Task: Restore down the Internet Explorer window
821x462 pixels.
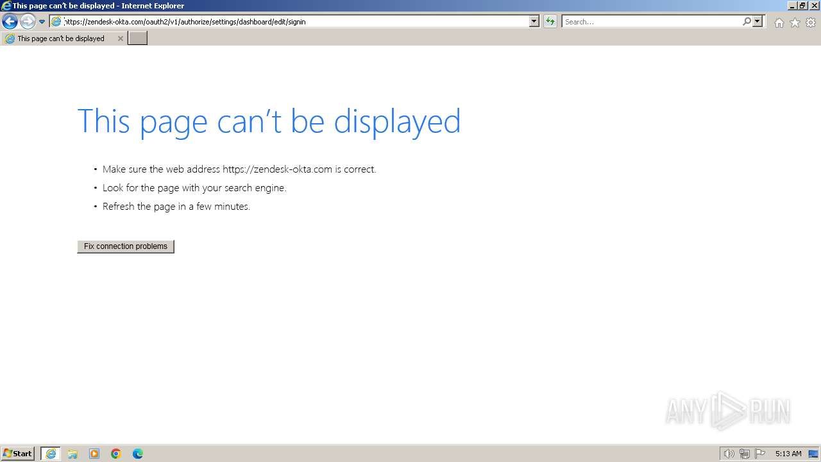Action: pos(802,6)
